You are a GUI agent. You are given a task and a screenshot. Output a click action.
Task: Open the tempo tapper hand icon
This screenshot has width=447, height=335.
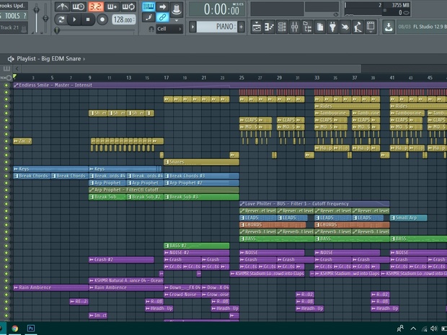coord(345,27)
